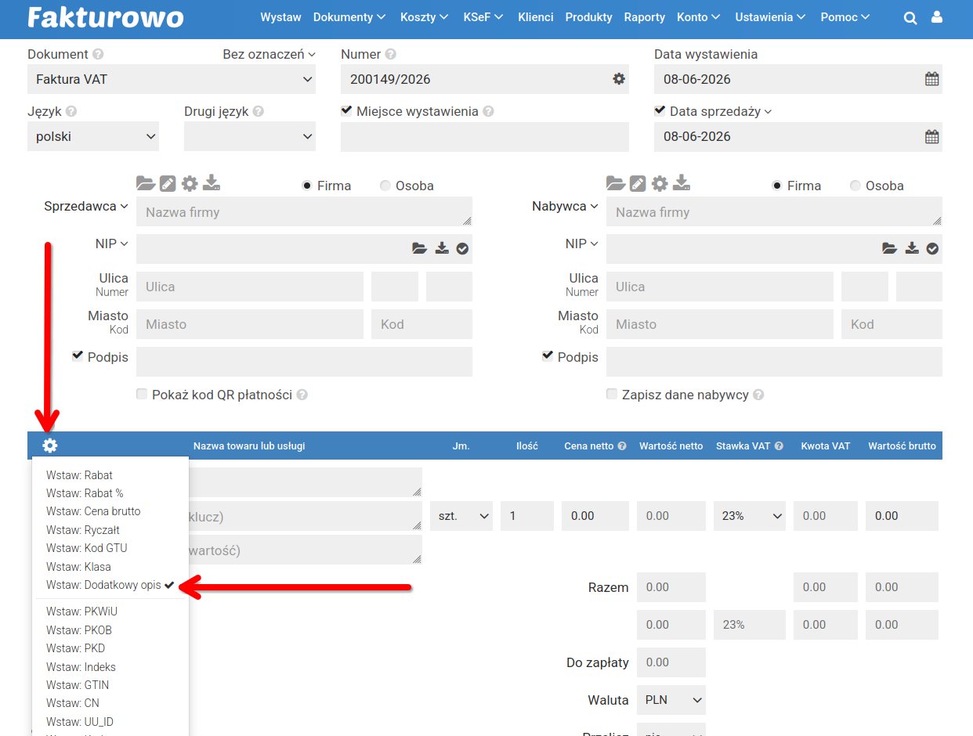Open seller settings gear icon
The height and width of the screenshot is (736, 973).
tap(190, 183)
